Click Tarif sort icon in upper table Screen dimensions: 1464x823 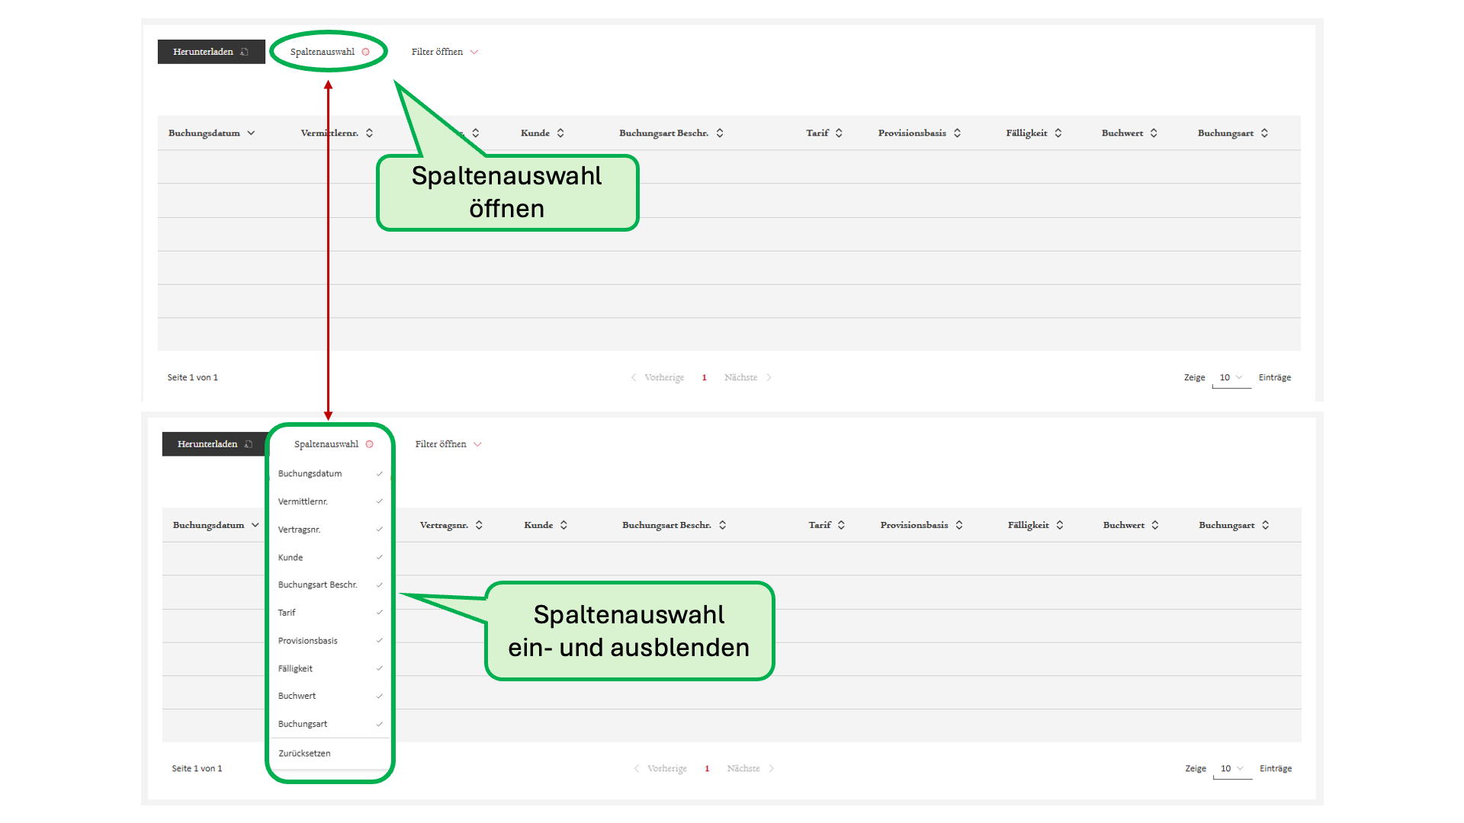click(x=839, y=133)
